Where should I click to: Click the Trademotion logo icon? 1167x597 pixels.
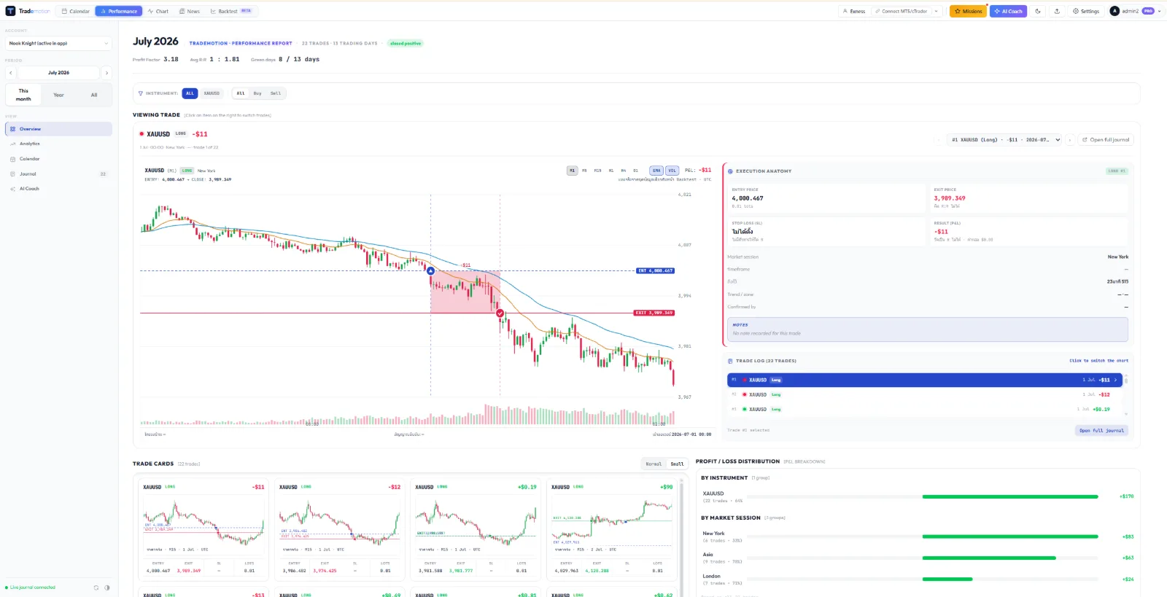(10, 11)
